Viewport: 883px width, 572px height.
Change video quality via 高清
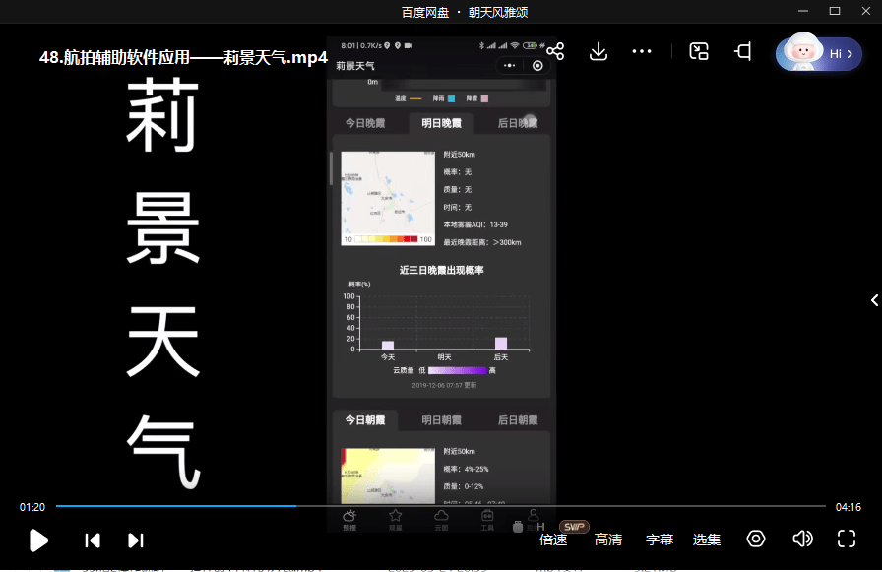pyautogui.click(x=608, y=540)
